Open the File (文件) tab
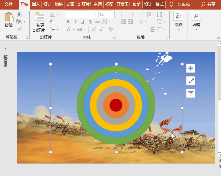221x176 pixels. click(x=9, y=4)
